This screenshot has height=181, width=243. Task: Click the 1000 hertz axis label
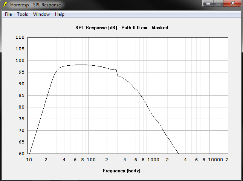point(153,160)
